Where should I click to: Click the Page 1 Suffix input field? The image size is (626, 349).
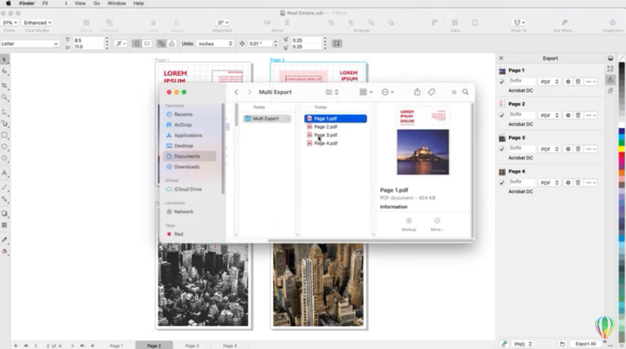[521, 81]
